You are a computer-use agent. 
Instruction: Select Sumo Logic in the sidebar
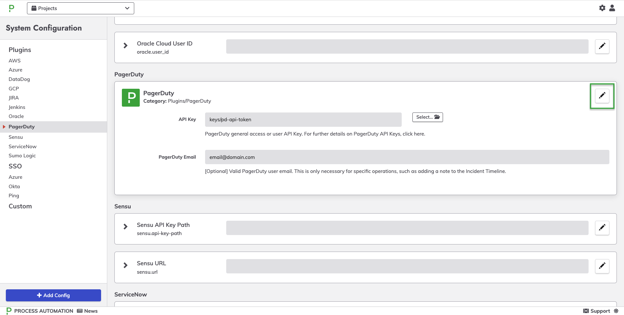tap(22, 156)
